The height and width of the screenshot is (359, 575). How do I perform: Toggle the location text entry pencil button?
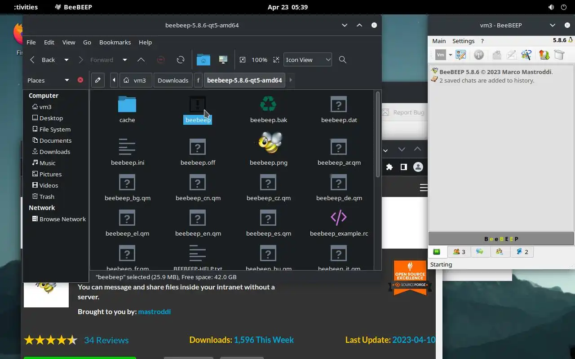[x=98, y=80]
